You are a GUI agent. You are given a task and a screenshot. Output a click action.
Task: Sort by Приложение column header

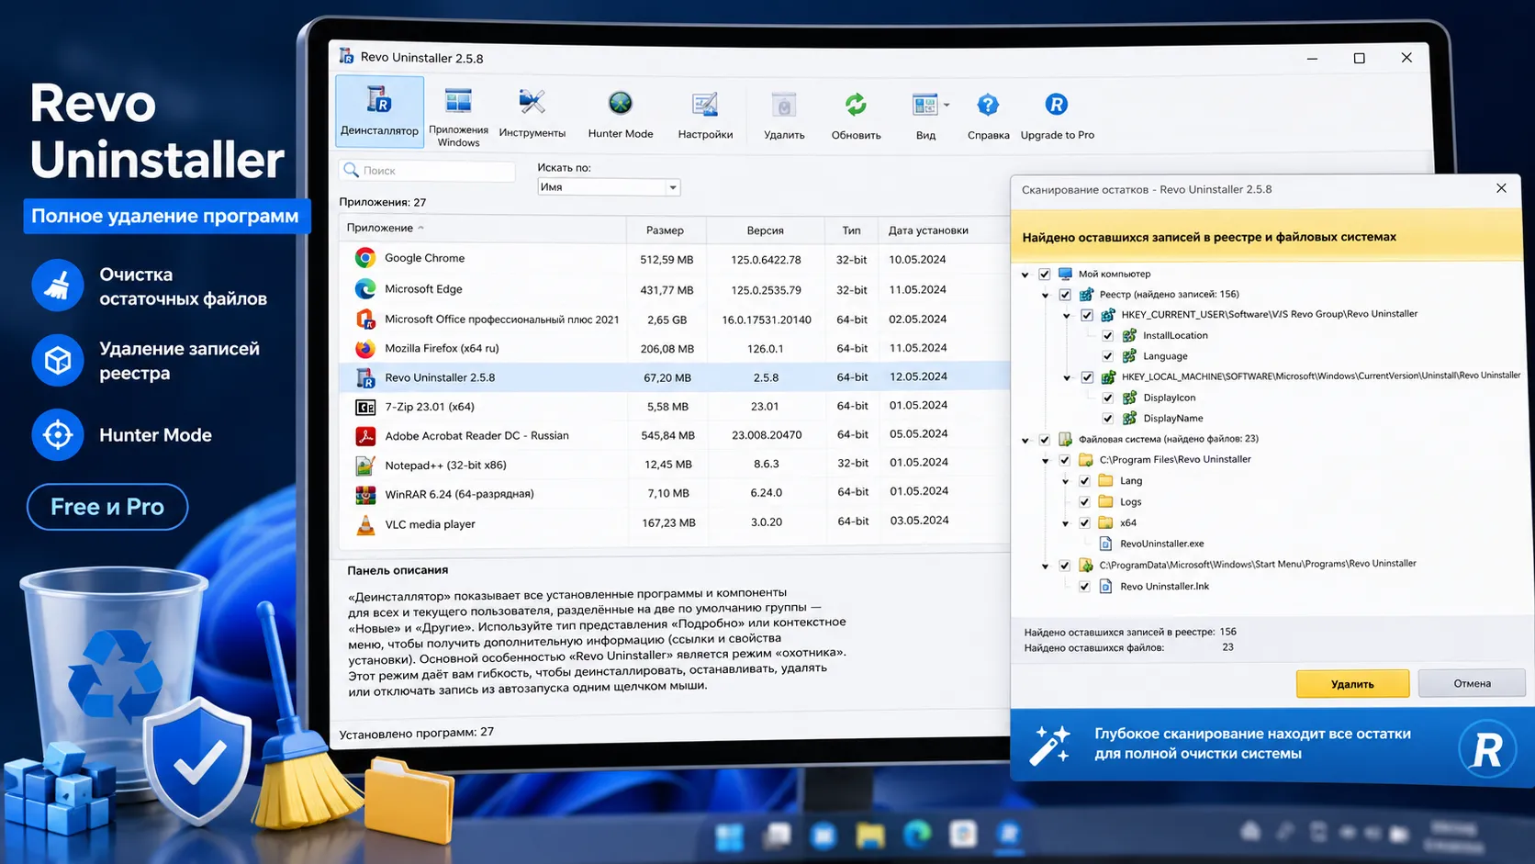[x=483, y=228]
